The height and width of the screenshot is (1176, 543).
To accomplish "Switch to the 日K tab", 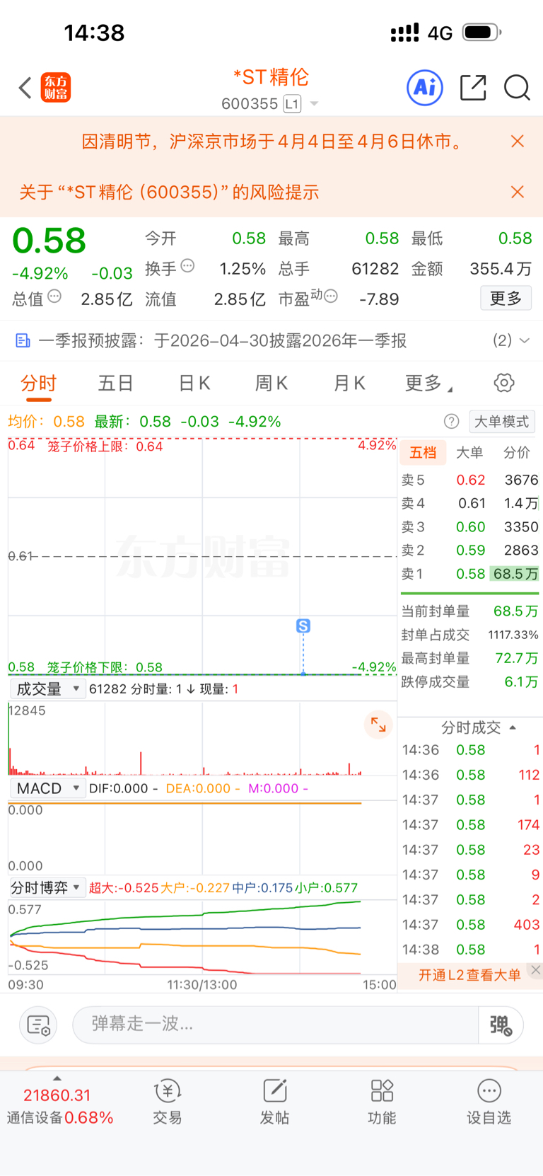I will [194, 384].
